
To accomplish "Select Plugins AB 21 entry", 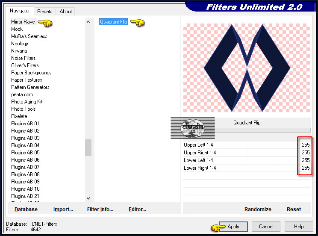I will click(x=25, y=196).
